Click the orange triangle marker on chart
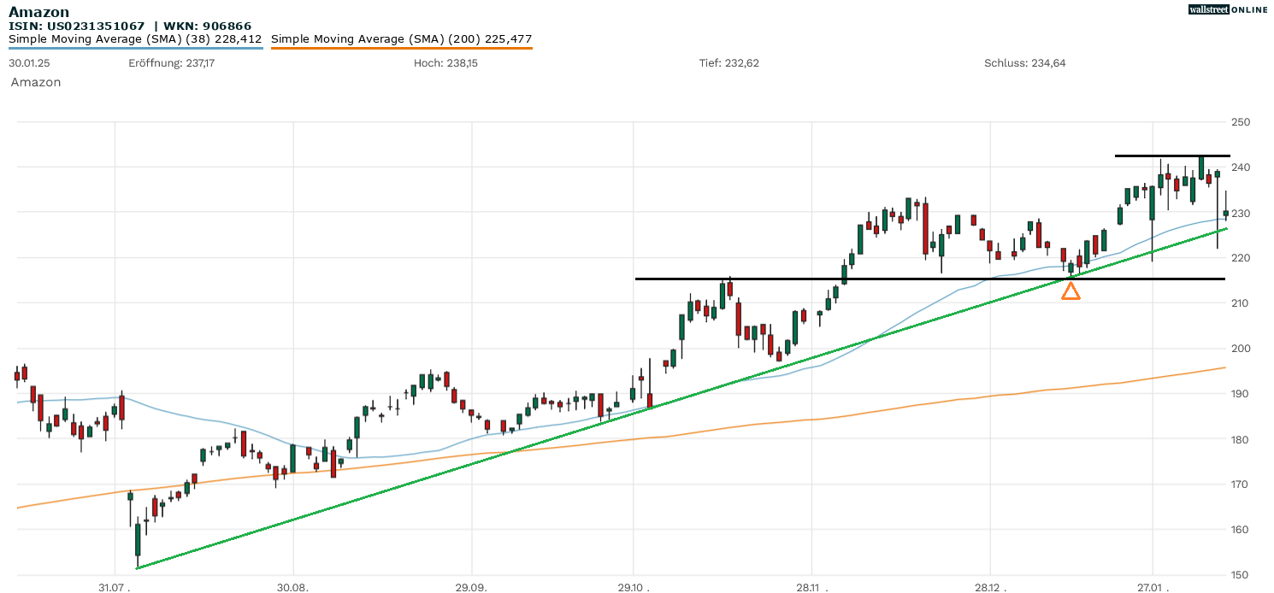The width and height of the screenshot is (1274, 593). coord(1071,291)
